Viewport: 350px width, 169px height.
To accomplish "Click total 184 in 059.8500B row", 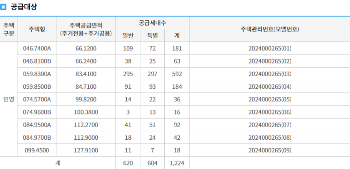I will (177, 87).
